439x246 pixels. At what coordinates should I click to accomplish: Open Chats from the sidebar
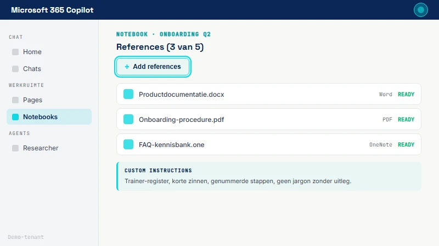point(49,69)
